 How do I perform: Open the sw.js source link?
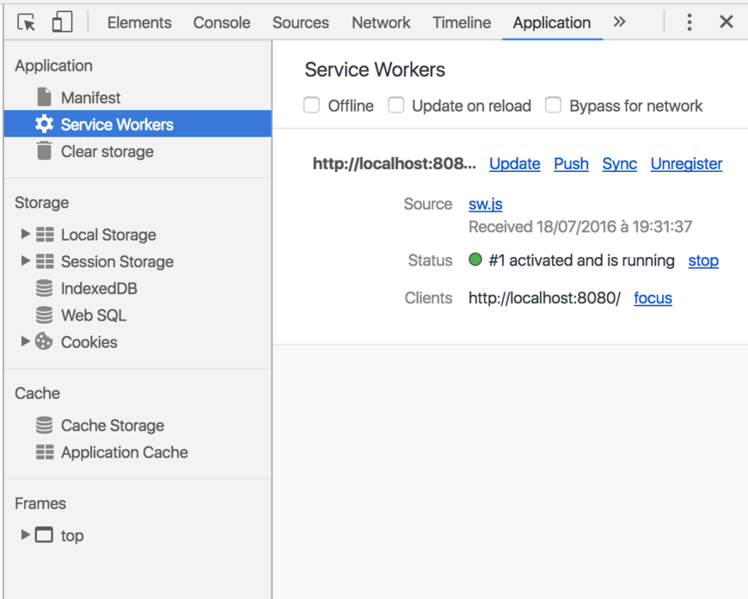(485, 205)
